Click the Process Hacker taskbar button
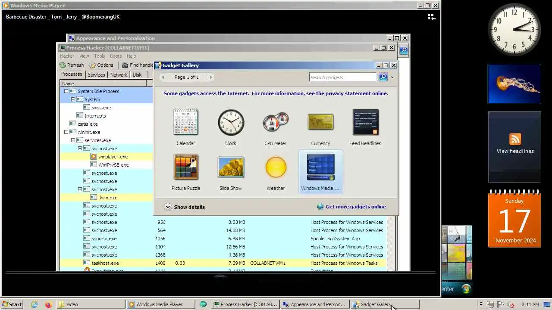552x310 pixels. coord(245,304)
